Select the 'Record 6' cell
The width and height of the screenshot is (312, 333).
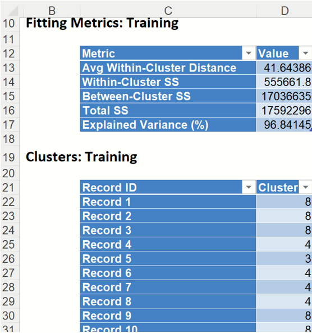[168, 273]
